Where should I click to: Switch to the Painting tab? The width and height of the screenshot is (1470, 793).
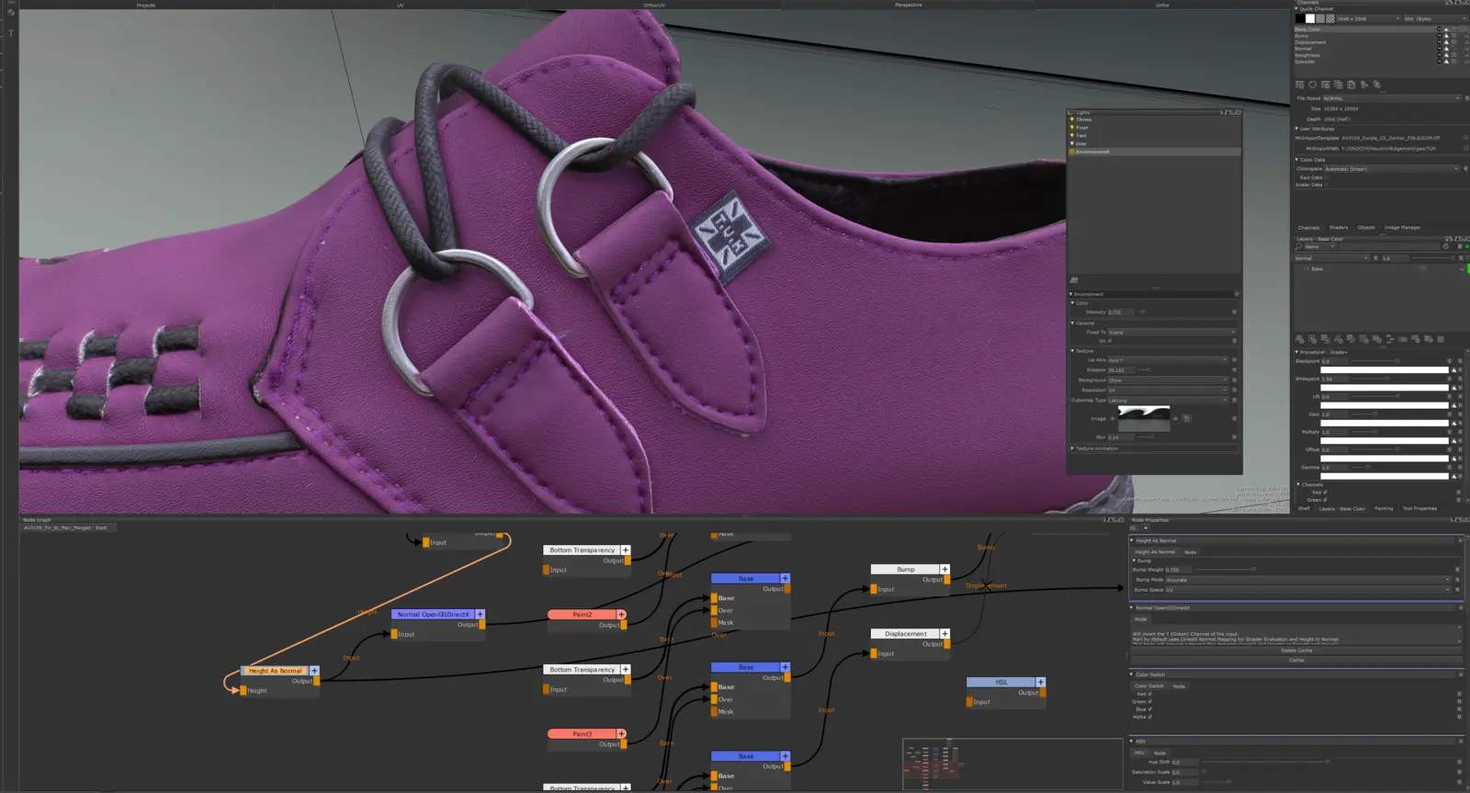click(x=1384, y=508)
